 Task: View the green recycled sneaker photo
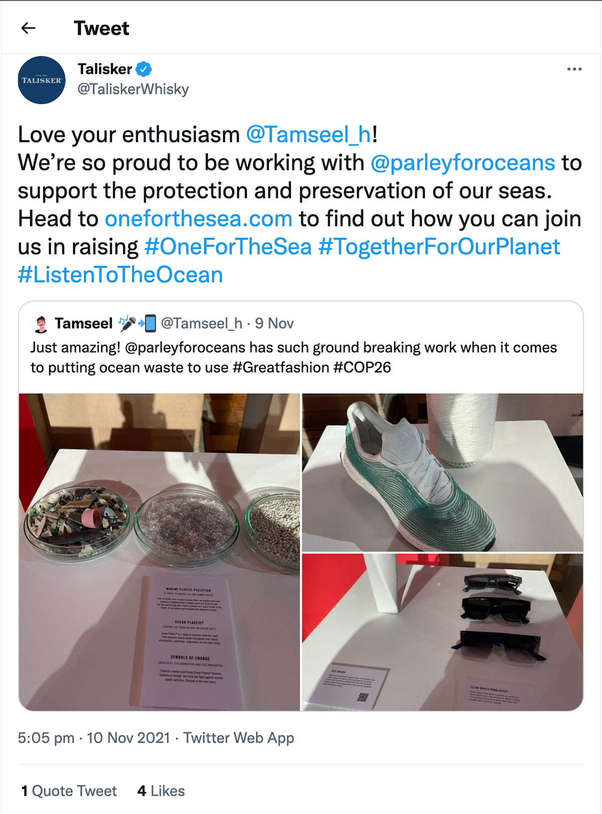point(442,473)
